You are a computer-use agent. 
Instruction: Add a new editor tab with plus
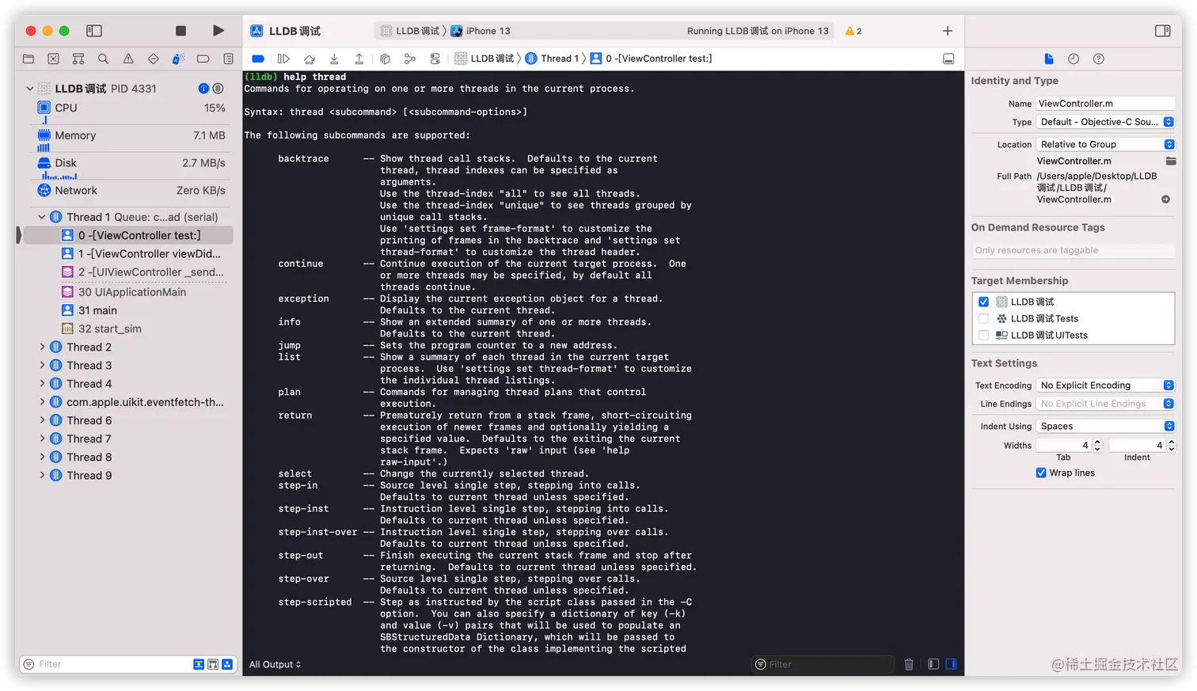point(948,31)
